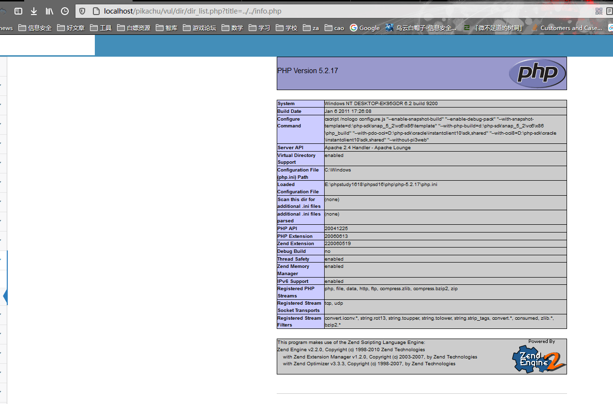
Task: Click the C:\Windows path value
Action: click(x=338, y=170)
